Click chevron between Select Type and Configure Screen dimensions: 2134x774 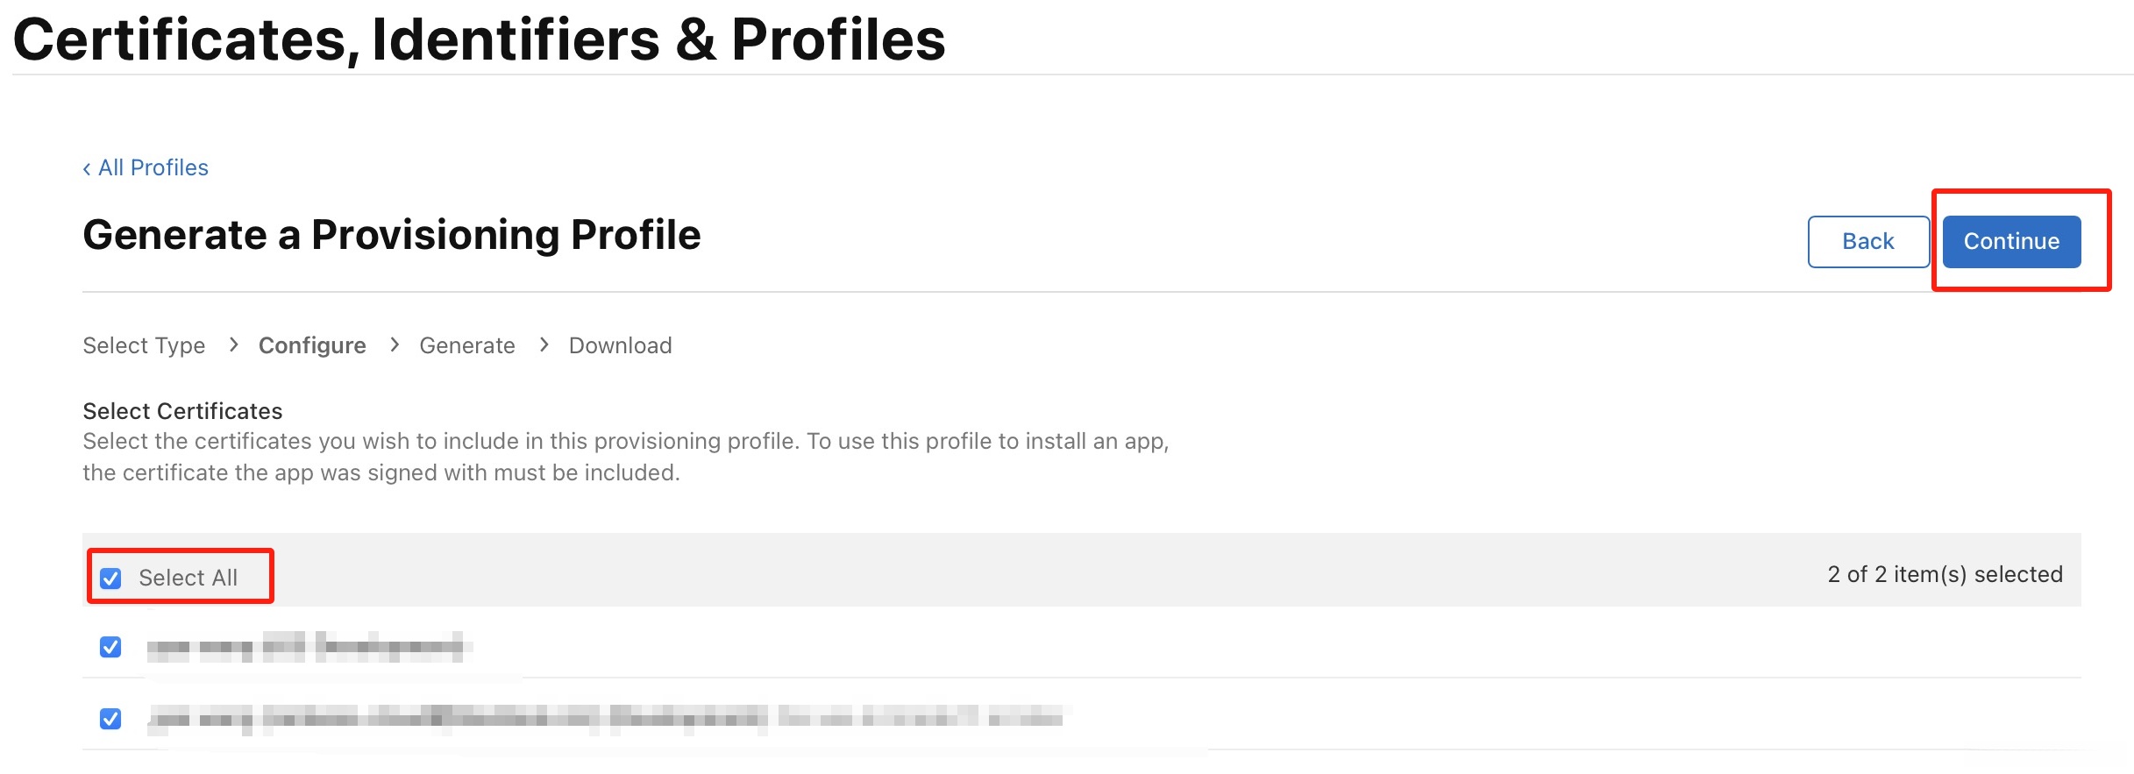point(233,344)
